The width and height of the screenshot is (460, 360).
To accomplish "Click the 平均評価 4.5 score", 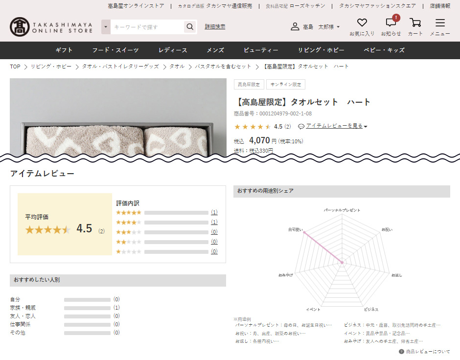I will pos(84,228).
